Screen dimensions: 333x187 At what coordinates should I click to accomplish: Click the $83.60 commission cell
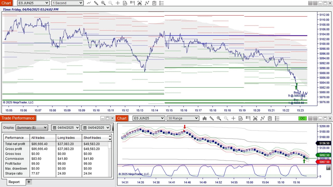coord(37,159)
